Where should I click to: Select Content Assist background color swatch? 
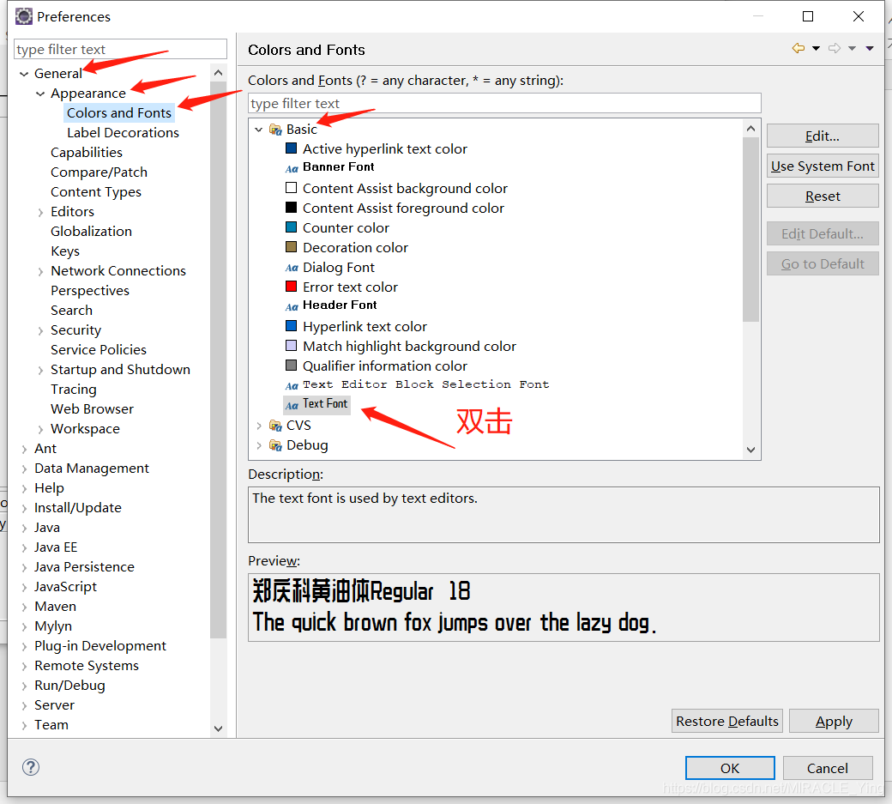click(x=292, y=188)
